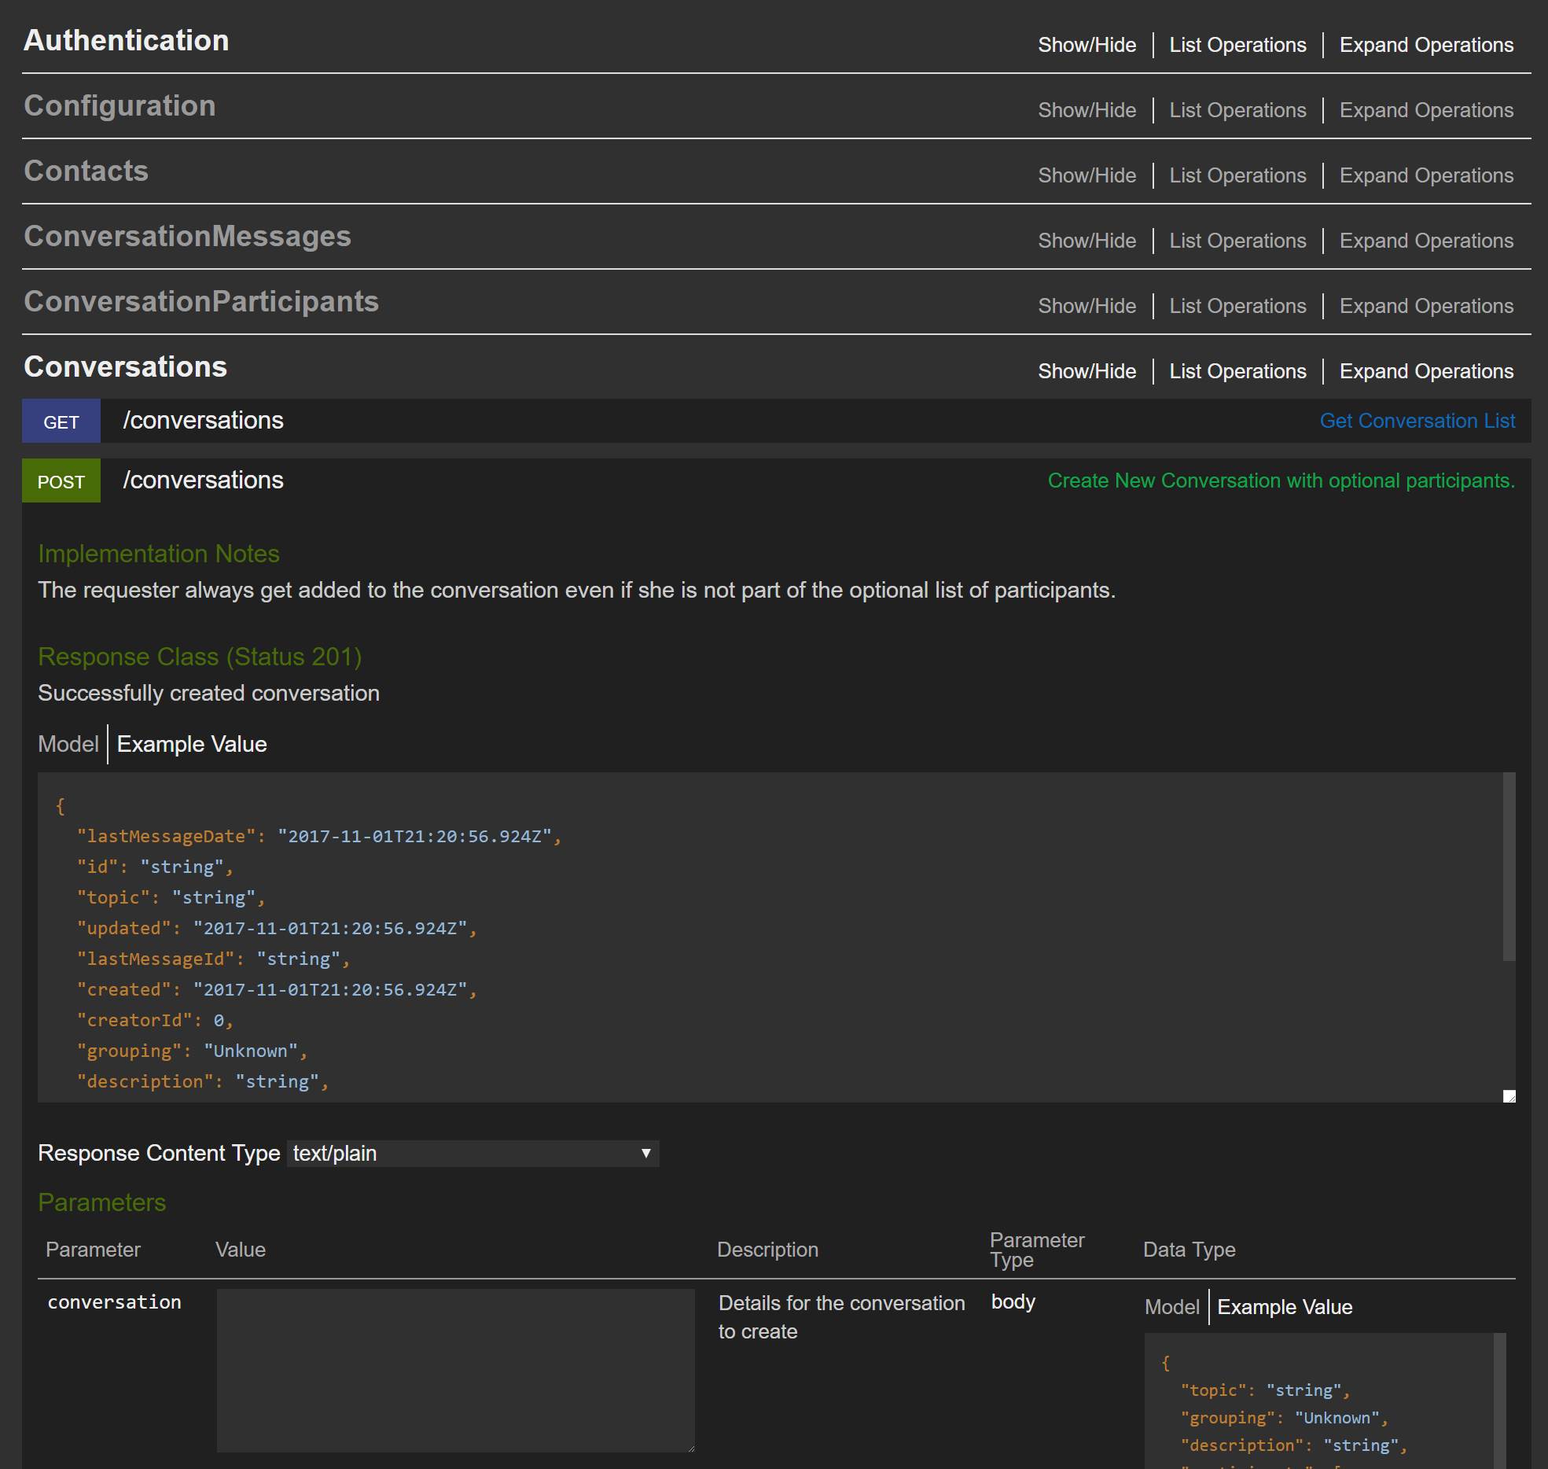Toggle Show/Hide for ConversationParticipants
Viewport: 1548px width, 1469px height.
[x=1087, y=306]
